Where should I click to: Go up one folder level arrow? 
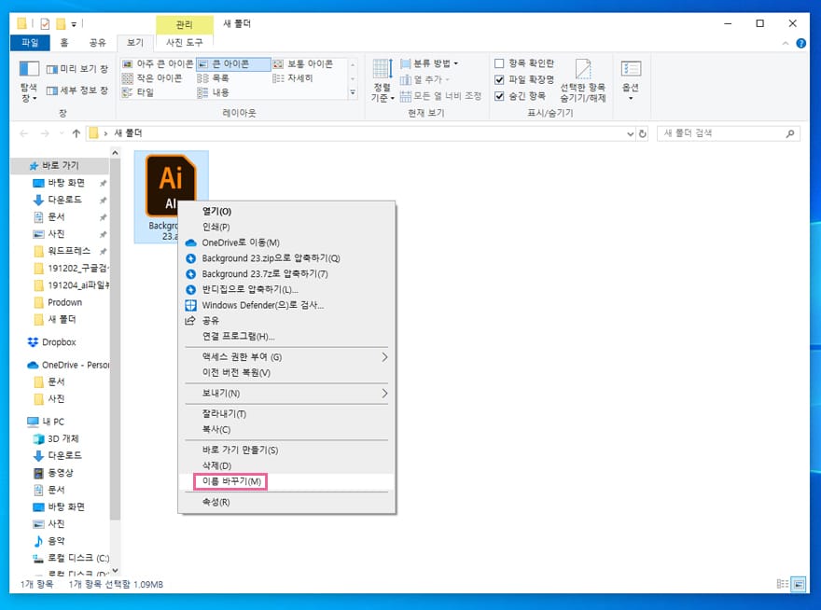click(77, 133)
